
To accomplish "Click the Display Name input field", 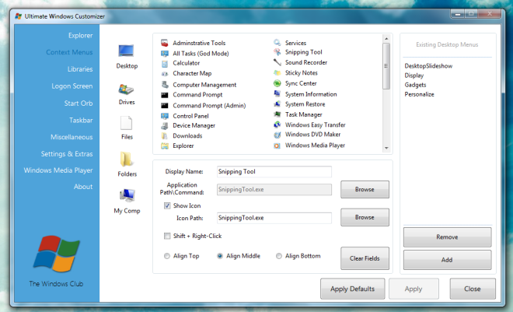I will [274, 171].
